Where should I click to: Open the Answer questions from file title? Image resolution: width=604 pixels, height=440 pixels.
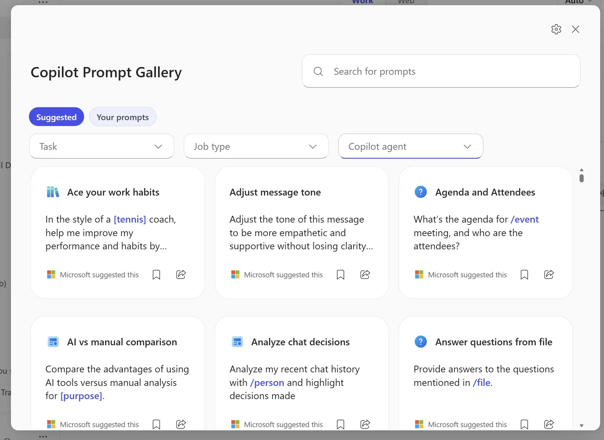click(x=494, y=342)
